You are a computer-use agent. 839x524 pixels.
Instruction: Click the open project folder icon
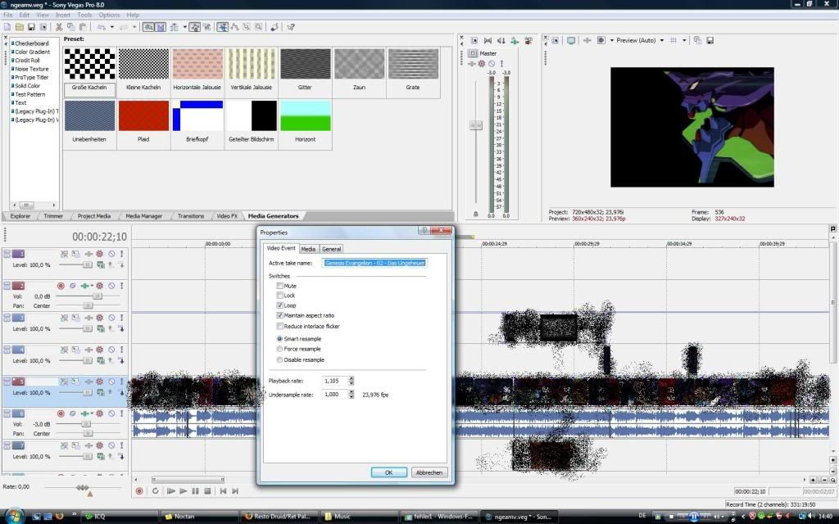(x=20, y=27)
